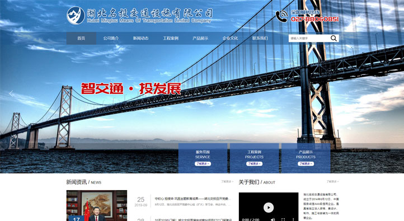
Task: Click the company logo emblem
Action: pos(76,15)
